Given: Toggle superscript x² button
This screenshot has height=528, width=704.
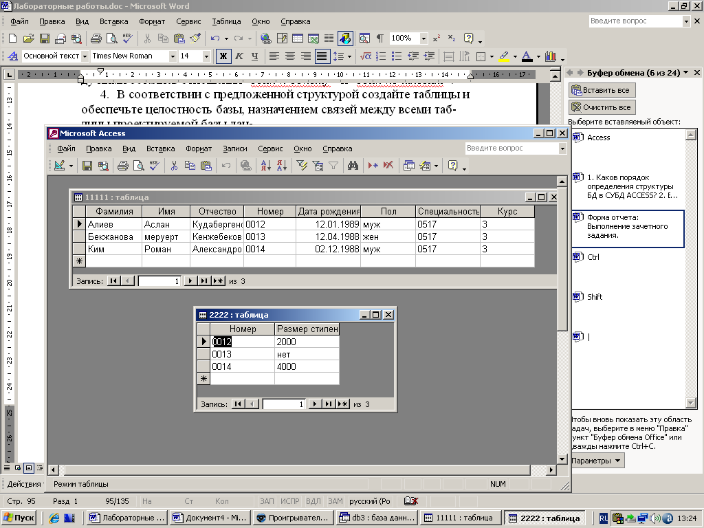Looking at the screenshot, I should point(436,38).
